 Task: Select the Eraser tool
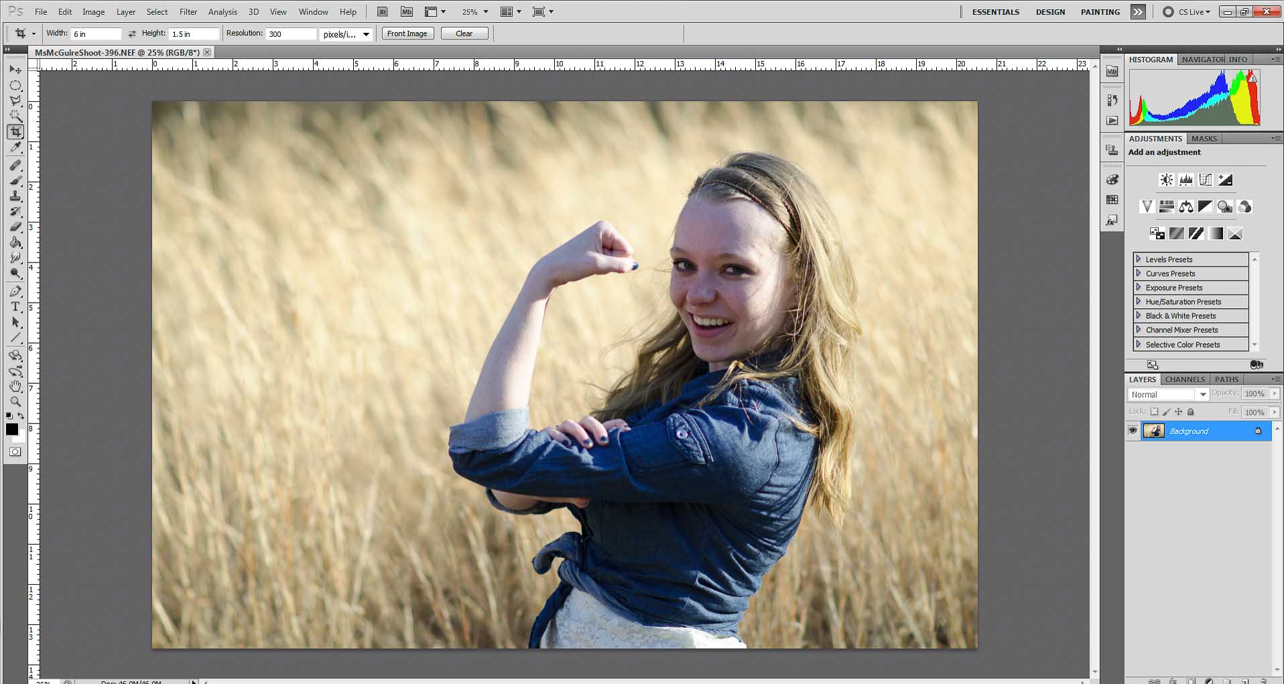tap(15, 227)
